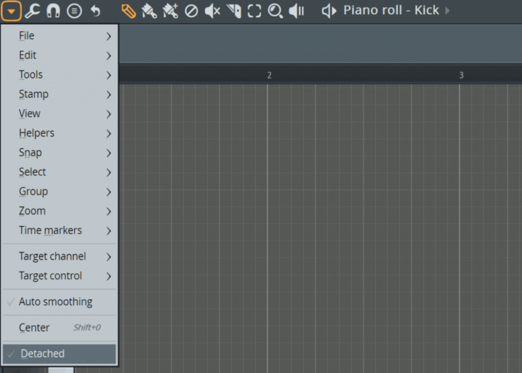Expand the Target channel submenu
Viewport: 522px width, 373px height.
[53, 256]
